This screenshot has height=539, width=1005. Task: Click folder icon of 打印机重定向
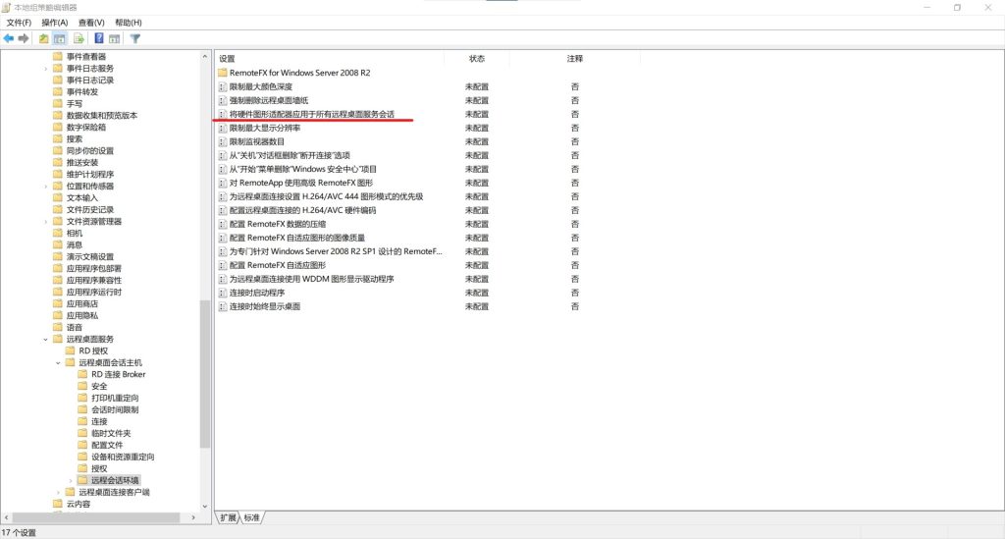pos(82,398)
